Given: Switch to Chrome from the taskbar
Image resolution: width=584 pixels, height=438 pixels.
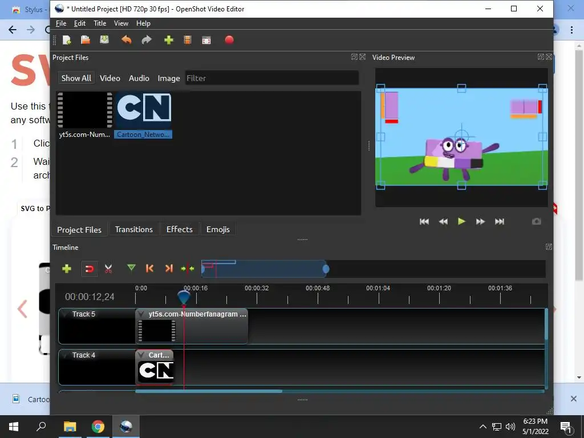Looking at the screenshot, I should pos(98,427).
